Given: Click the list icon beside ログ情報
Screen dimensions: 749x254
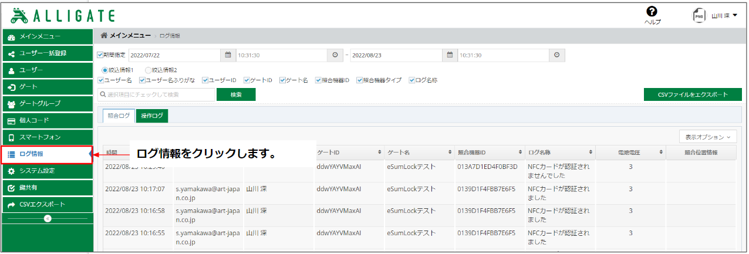Looking at the screenshot, I should (11, 154).
